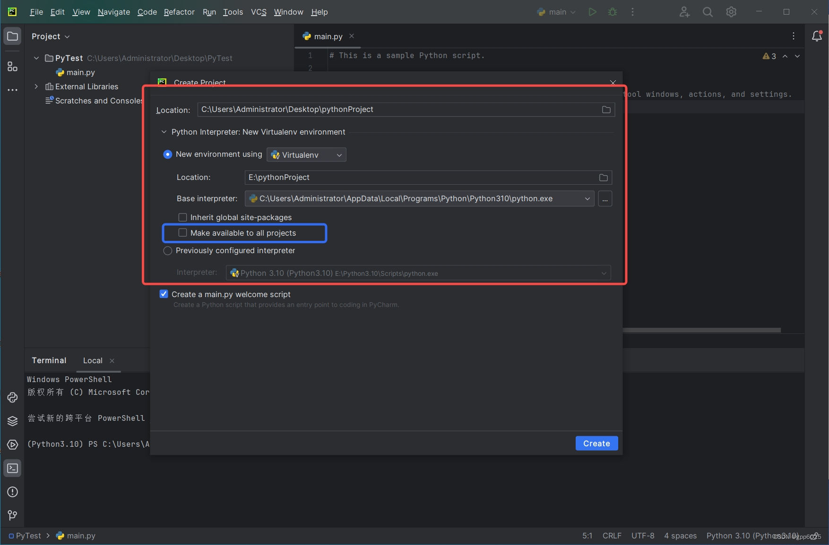Enable Inherit global site-packages
Screen dimensions: 829x545
(x=182, y=217)
